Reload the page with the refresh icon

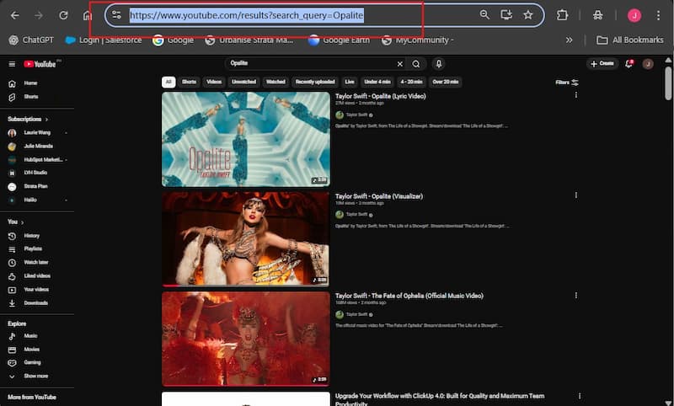click(64, 15)
